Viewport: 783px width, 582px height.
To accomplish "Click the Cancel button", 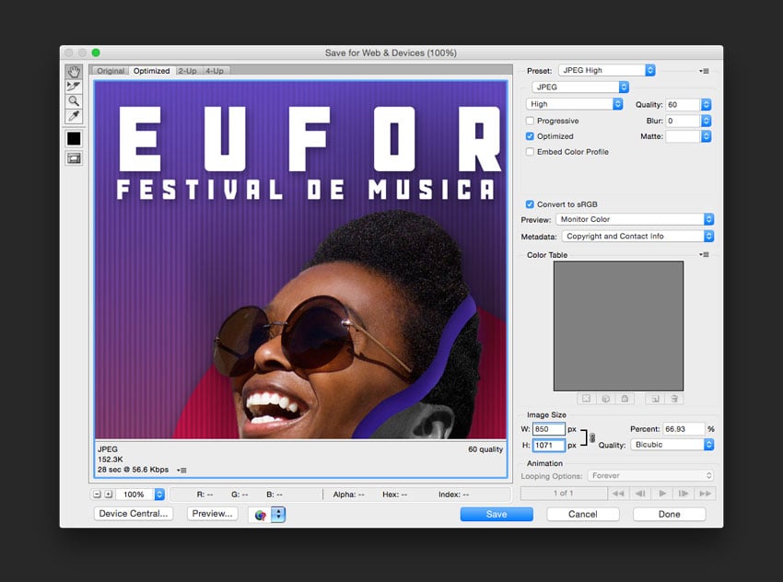I will tap(583, 514).
